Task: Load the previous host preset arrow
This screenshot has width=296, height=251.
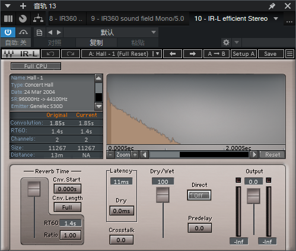Action: click(x=50, y=33)
